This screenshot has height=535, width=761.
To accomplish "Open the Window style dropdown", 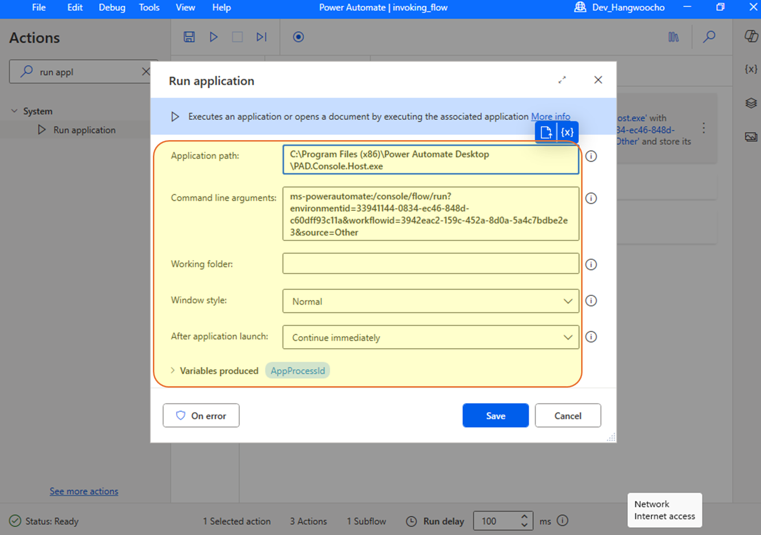I will [x=431, y=301].
